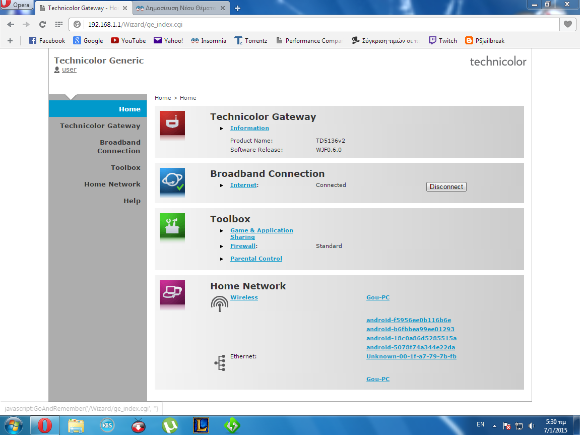Image resolution: width=580 pixels, height=435 pixels.
Task: Open the Information link
Action: pos(249,128)
